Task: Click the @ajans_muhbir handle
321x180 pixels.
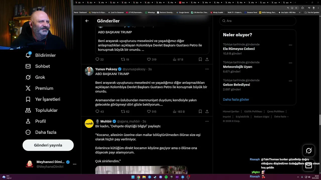Action: 128,121
